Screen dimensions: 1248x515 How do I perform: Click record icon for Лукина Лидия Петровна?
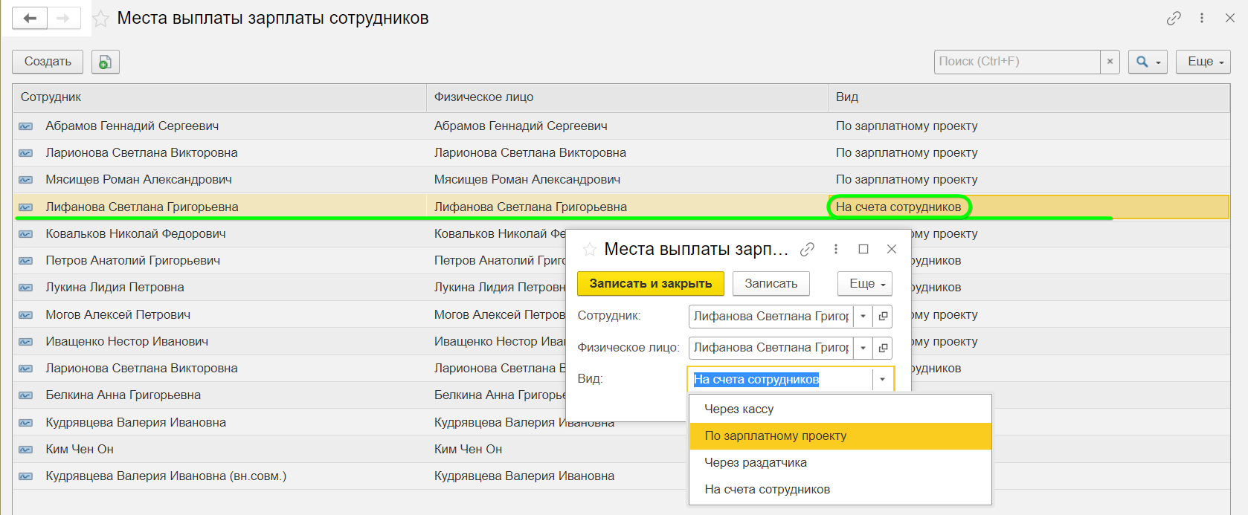26,288
